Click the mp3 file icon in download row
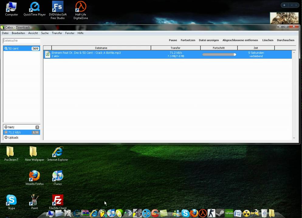The height and width of the screenshot is (218, 302). pyautogui.click(x=47, y=54)
